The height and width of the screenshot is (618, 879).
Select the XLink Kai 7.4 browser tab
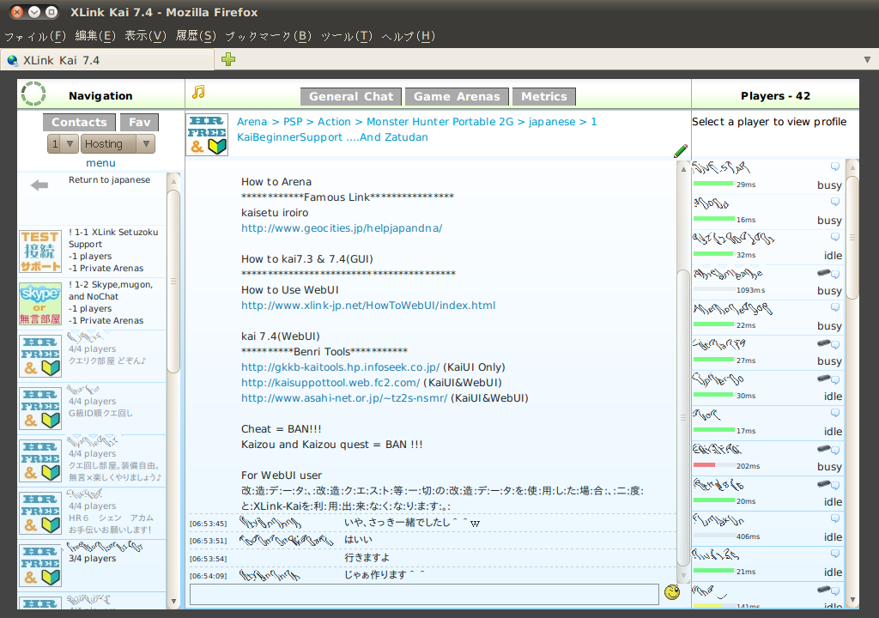[x=107, y=60]
